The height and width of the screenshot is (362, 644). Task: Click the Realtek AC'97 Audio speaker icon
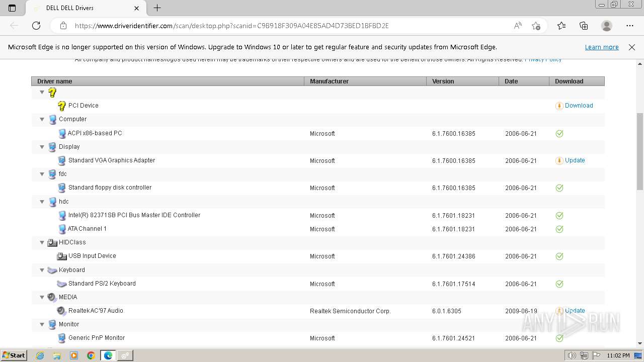(x=62, y=311)
